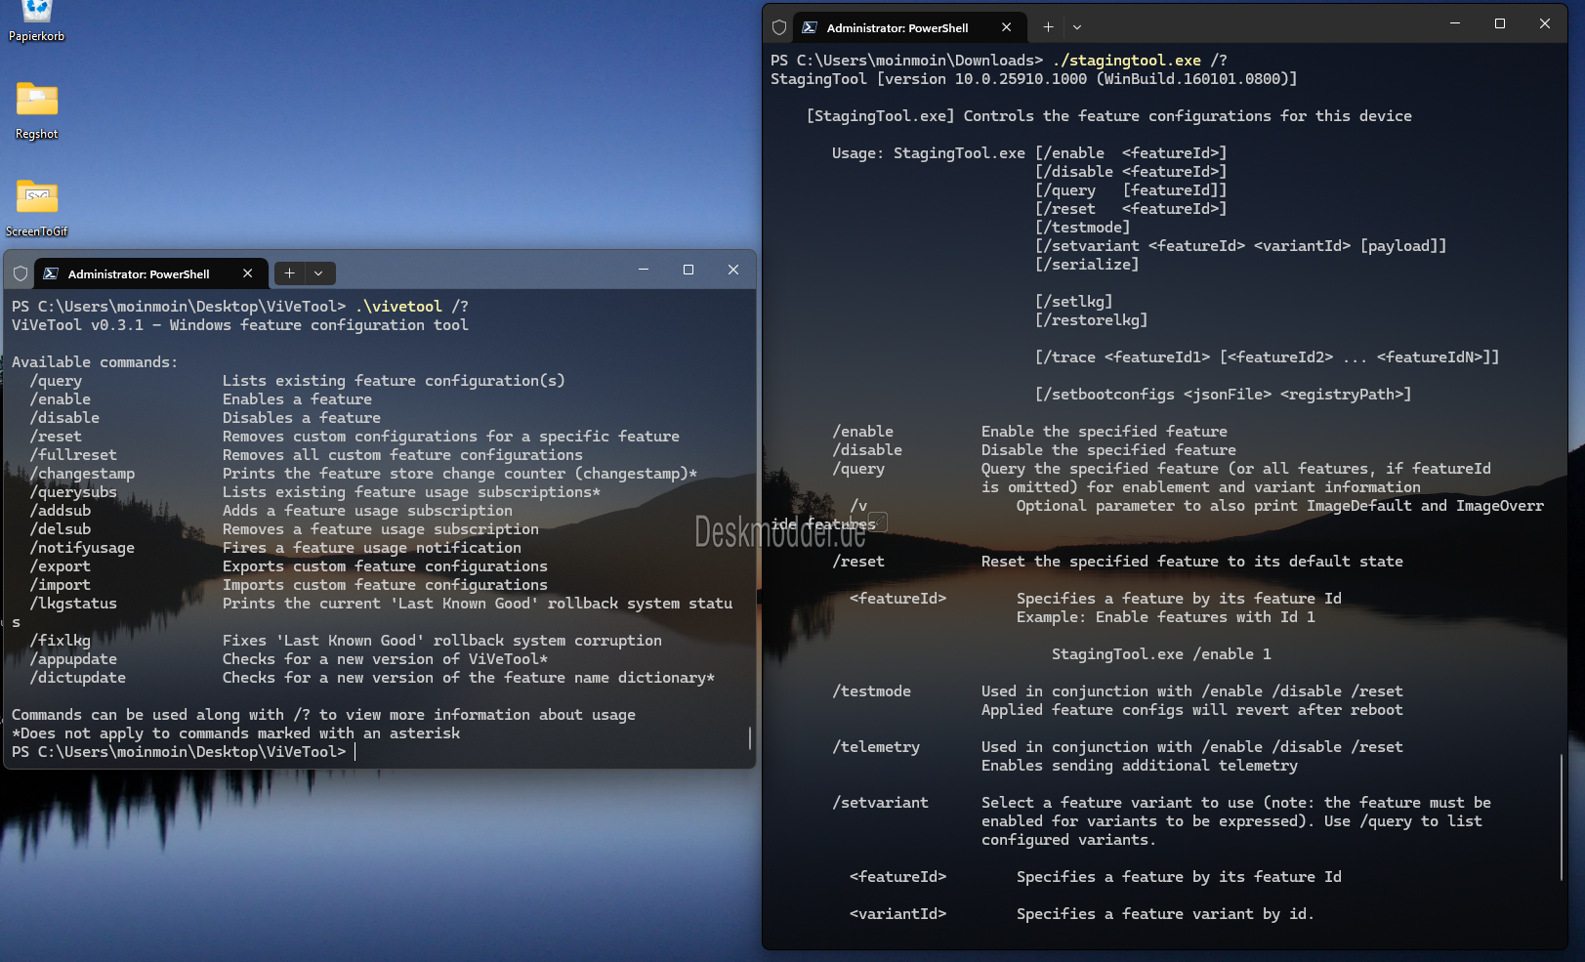Image resolution: width=1585 pixels, height=962 pixels.
Task: Close the right PowerShell window
Action: tap(1545, 23)
